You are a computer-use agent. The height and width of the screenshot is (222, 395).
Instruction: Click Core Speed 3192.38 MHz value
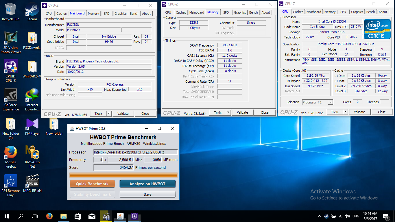coord(316,76)
